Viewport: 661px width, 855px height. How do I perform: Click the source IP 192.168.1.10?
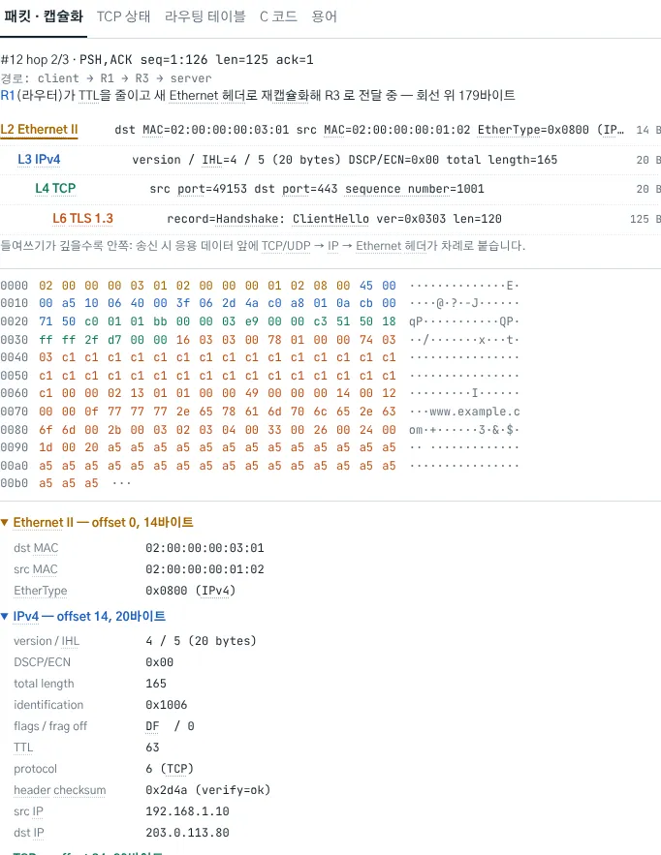click(187, 810)
